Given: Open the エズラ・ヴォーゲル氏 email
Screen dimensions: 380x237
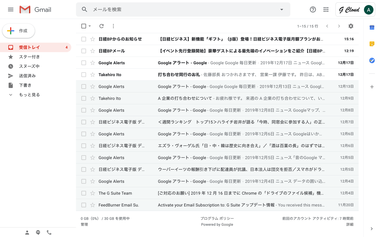Looking at the screenshot, I should pyautogui.click(x=217, y=146).
